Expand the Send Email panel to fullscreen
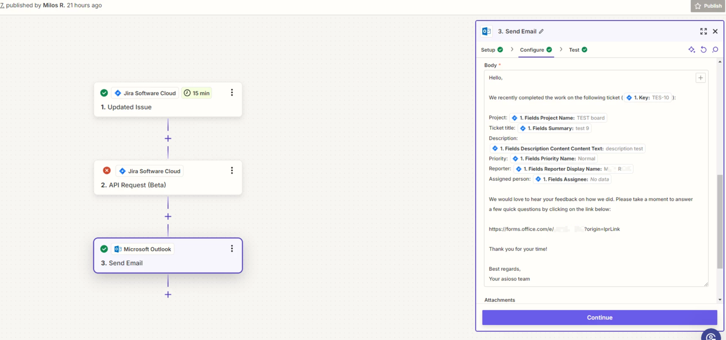 703,31
